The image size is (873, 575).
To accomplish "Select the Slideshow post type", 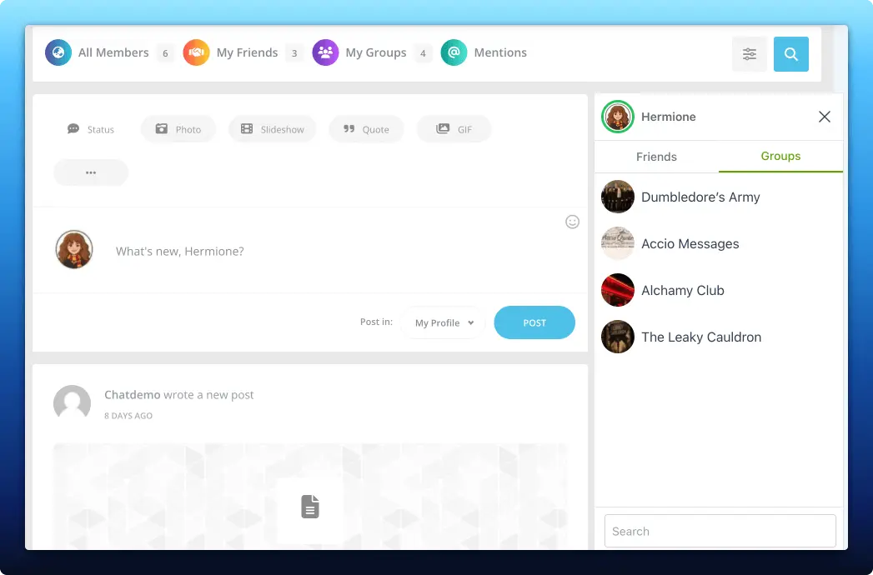I will tap(272, 129).
